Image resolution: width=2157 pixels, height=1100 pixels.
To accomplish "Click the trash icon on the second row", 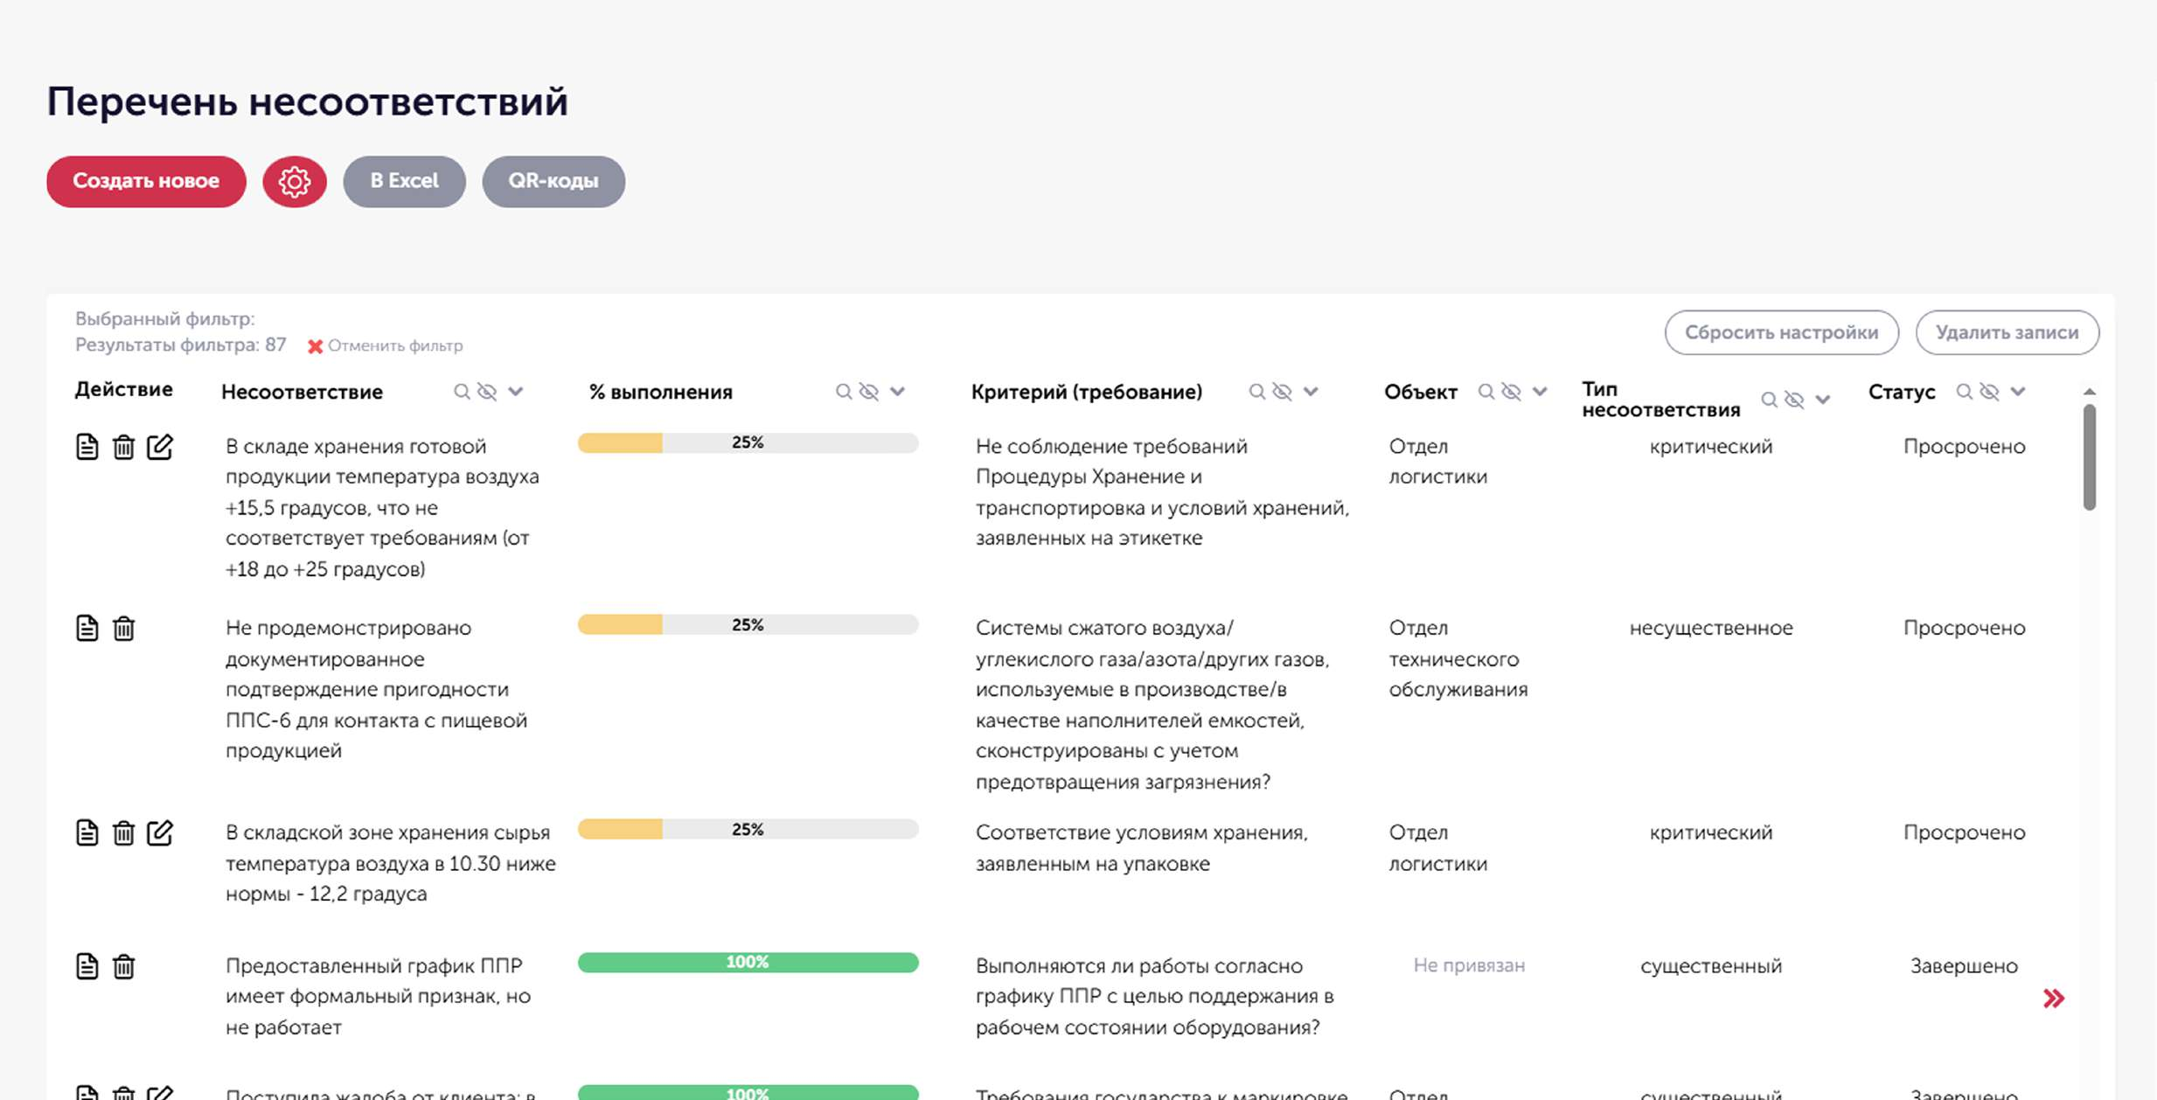I will coord(123,627).
